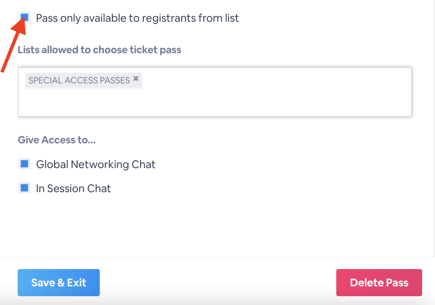Click the red arrow annotation's tail end

click(x=3, y=70)
